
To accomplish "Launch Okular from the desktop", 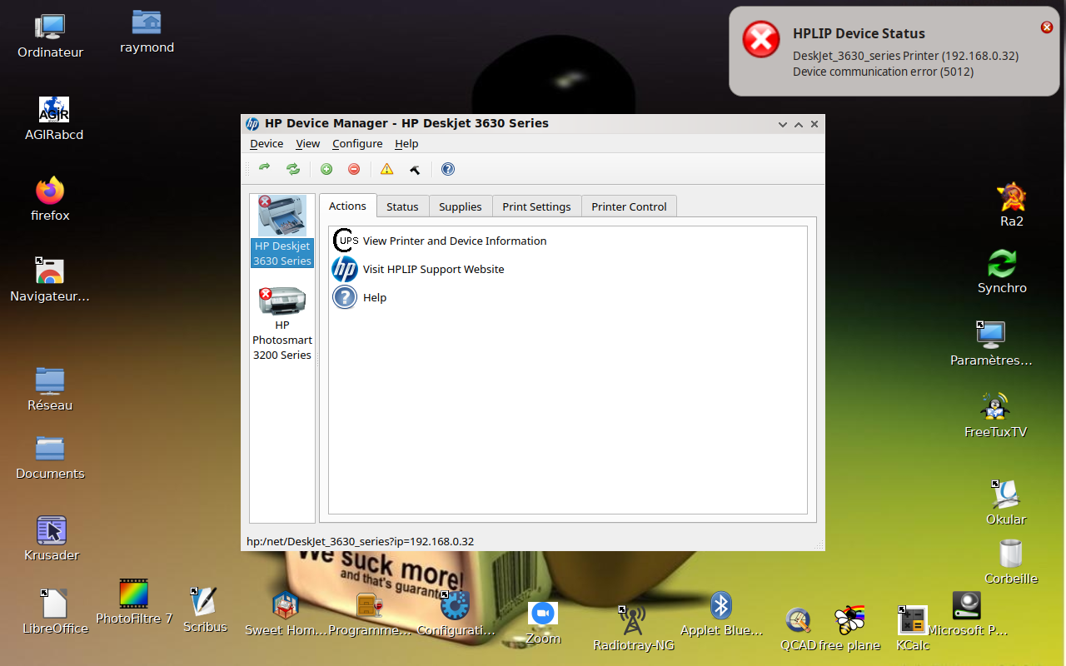I will pyautogui.click(x=1006, y=503).
